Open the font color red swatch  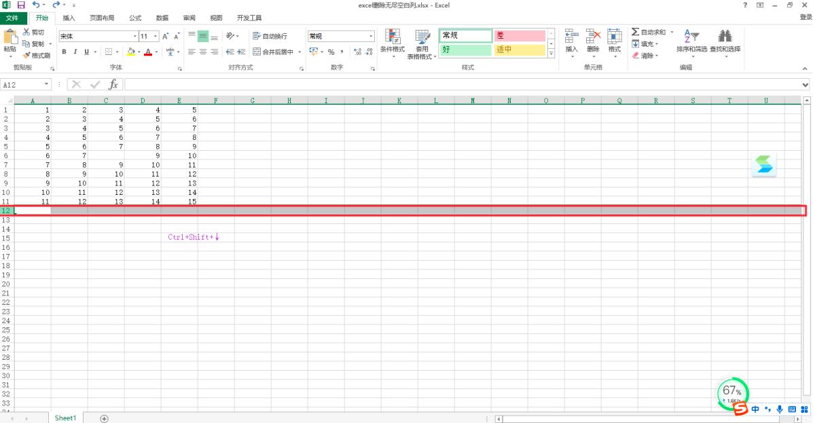tap(149, 52)
